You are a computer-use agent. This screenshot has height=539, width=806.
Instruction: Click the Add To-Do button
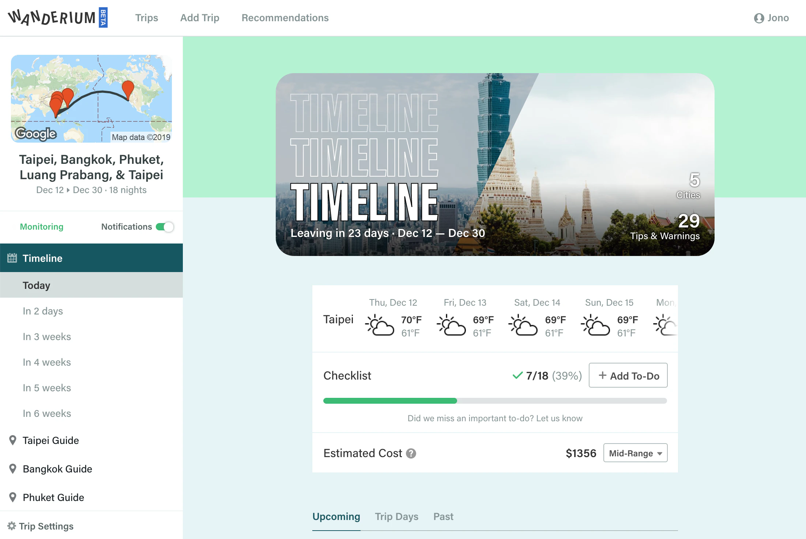click(628, 376)
